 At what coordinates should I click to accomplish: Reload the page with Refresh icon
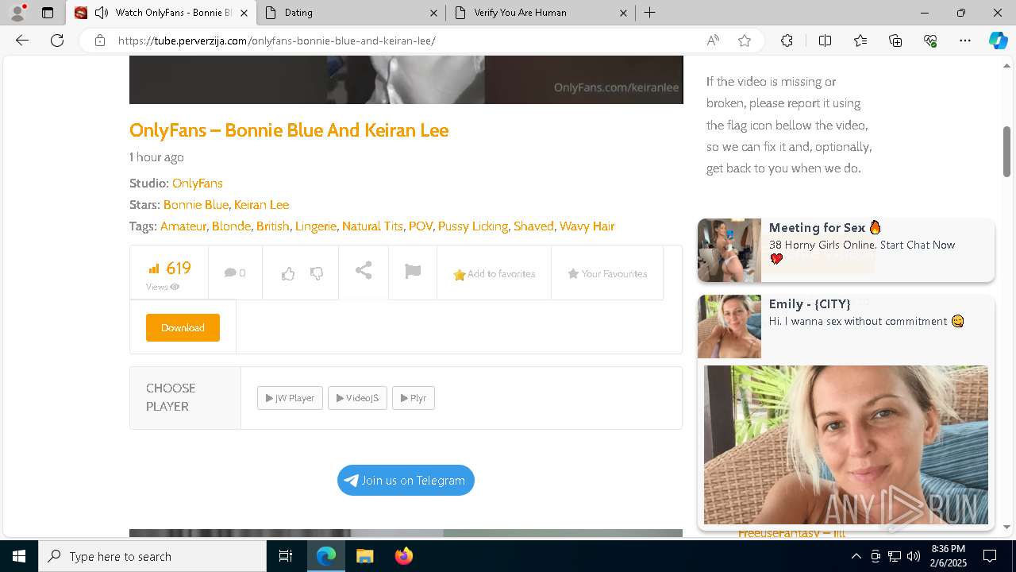[x=57, y=41]
